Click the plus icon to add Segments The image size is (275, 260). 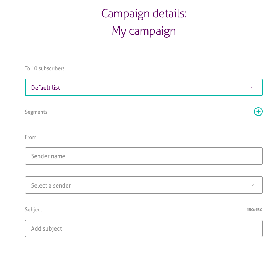pyautogui.click(x=258, y=112)
